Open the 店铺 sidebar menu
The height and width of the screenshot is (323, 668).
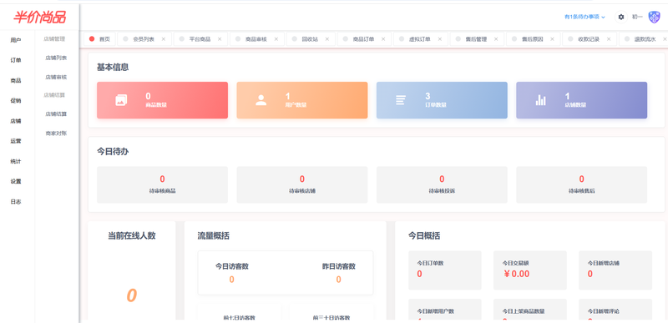pos(16,121)
